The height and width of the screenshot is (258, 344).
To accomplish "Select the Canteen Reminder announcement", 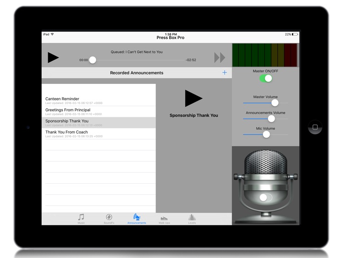I will point(99,101).
